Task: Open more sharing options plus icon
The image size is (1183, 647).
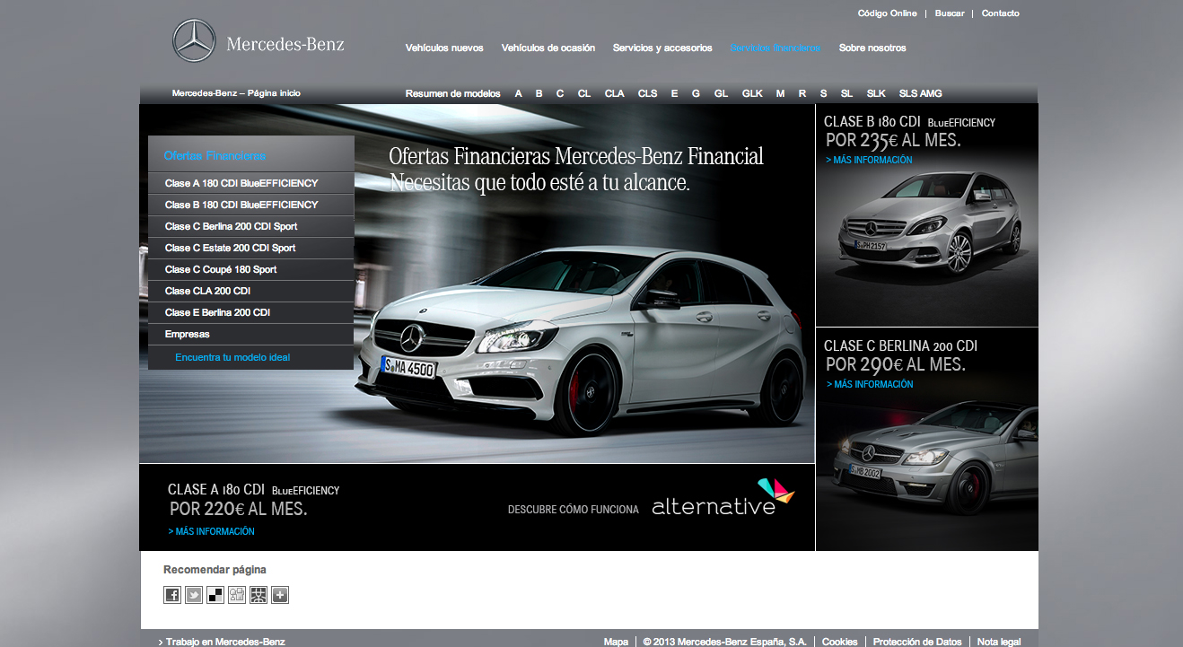Action: [x=280, y=595]
